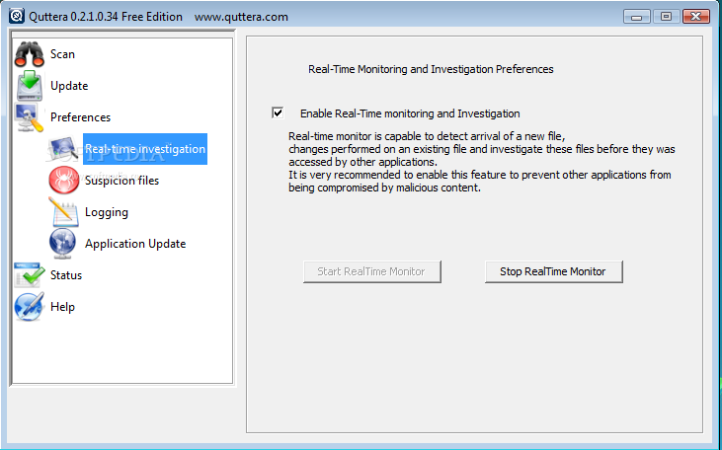
Task: Go to the Update section
Action: (x=69, y=86)
